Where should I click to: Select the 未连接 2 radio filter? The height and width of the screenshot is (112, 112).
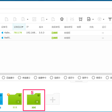(19, 78)
